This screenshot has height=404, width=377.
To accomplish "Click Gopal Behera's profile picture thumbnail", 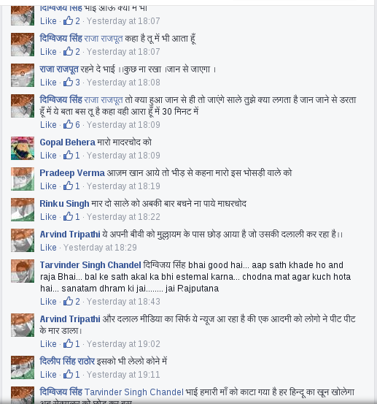I will tap(23, 148).
